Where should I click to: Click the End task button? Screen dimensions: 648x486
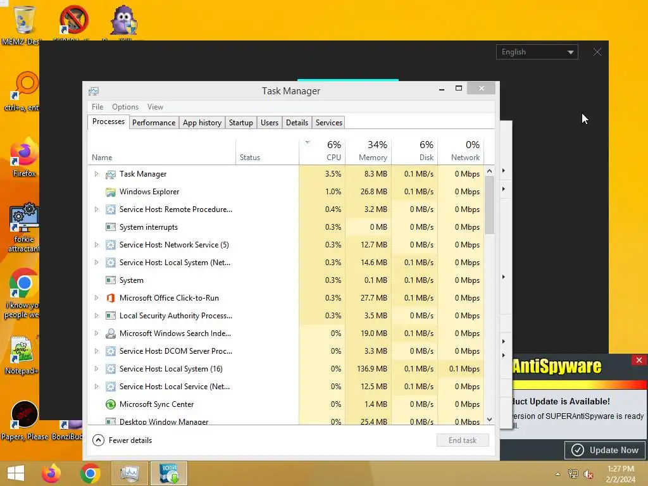point(463,440)
